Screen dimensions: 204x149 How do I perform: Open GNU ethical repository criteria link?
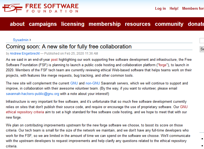click(x=25, y=112)
